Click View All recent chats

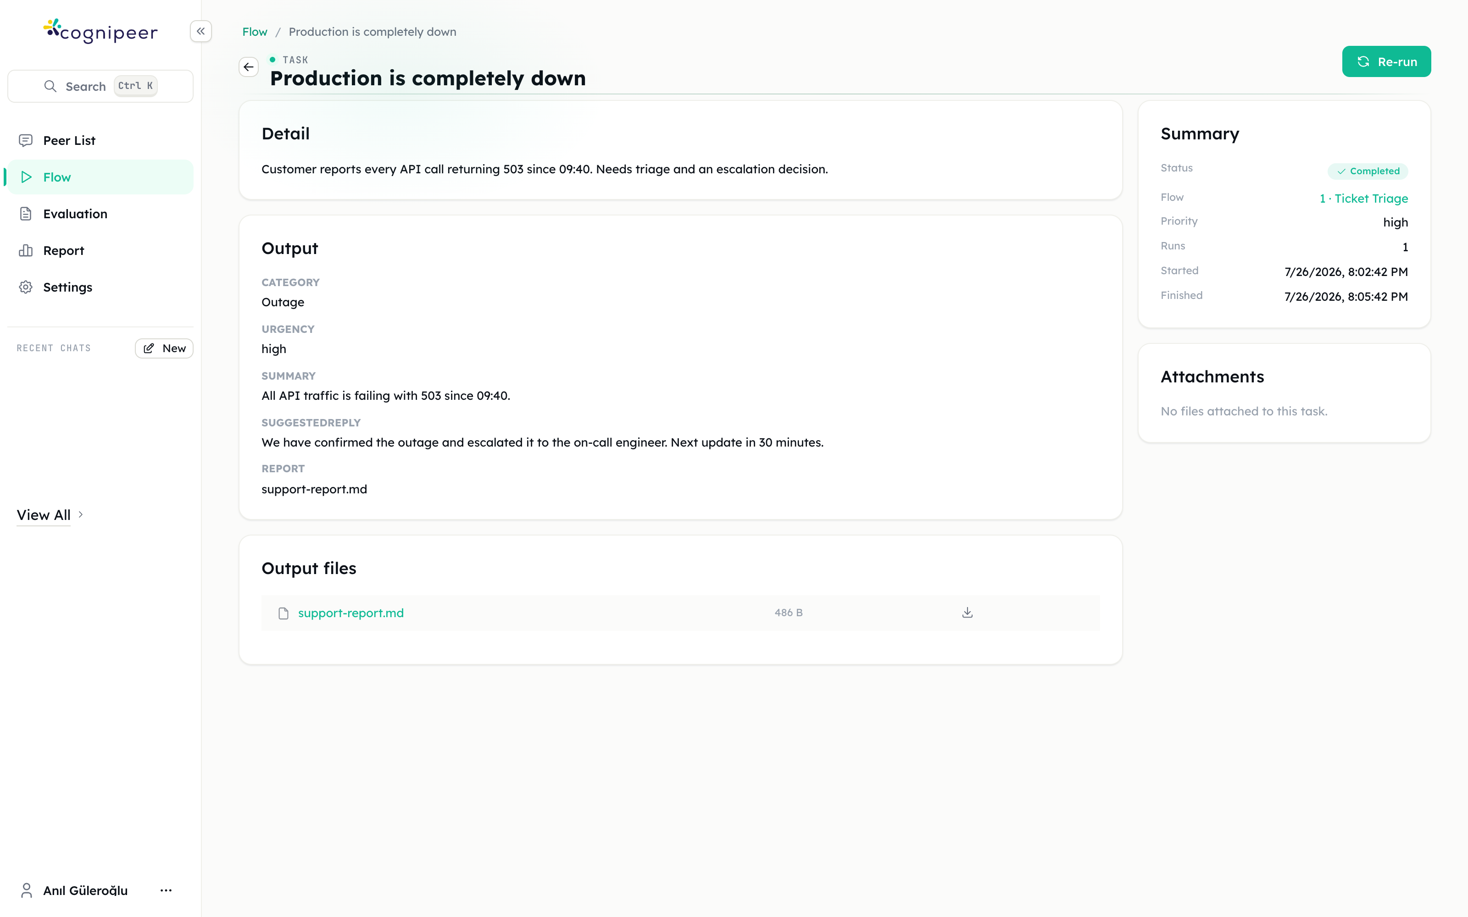pos(44,515)
